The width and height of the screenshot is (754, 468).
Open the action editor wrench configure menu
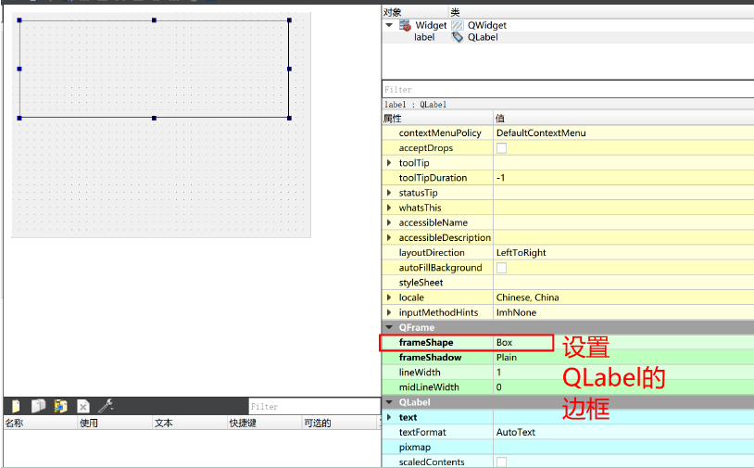106,406
